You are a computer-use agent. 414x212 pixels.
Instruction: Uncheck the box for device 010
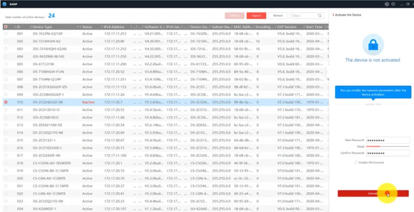[x=6, y=102]
